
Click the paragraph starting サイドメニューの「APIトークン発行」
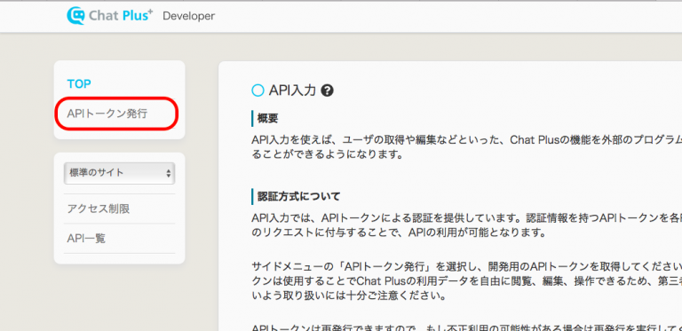(467, 281)
